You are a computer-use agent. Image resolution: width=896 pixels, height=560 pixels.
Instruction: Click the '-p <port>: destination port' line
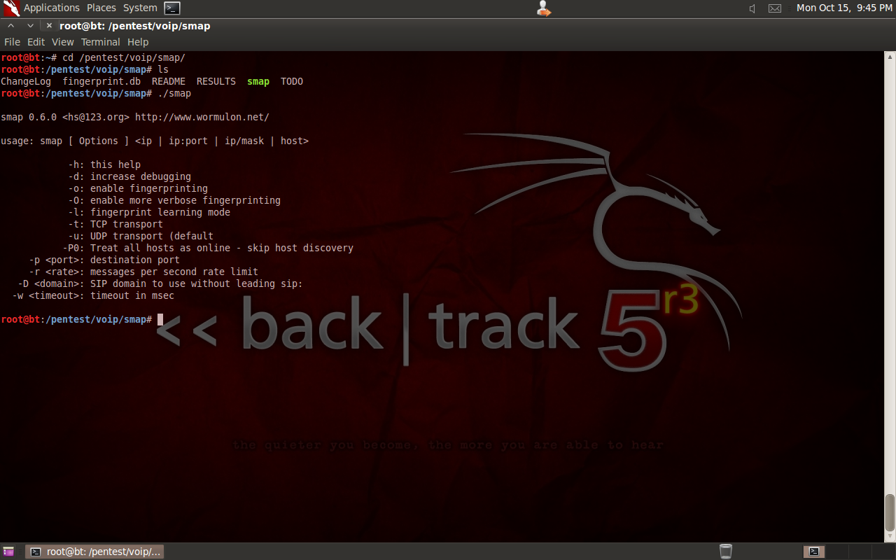(104, 260)
